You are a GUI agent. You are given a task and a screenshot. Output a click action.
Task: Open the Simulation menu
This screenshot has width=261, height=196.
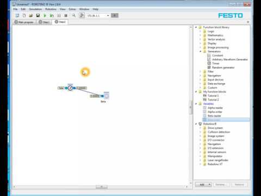coord(35,9)
